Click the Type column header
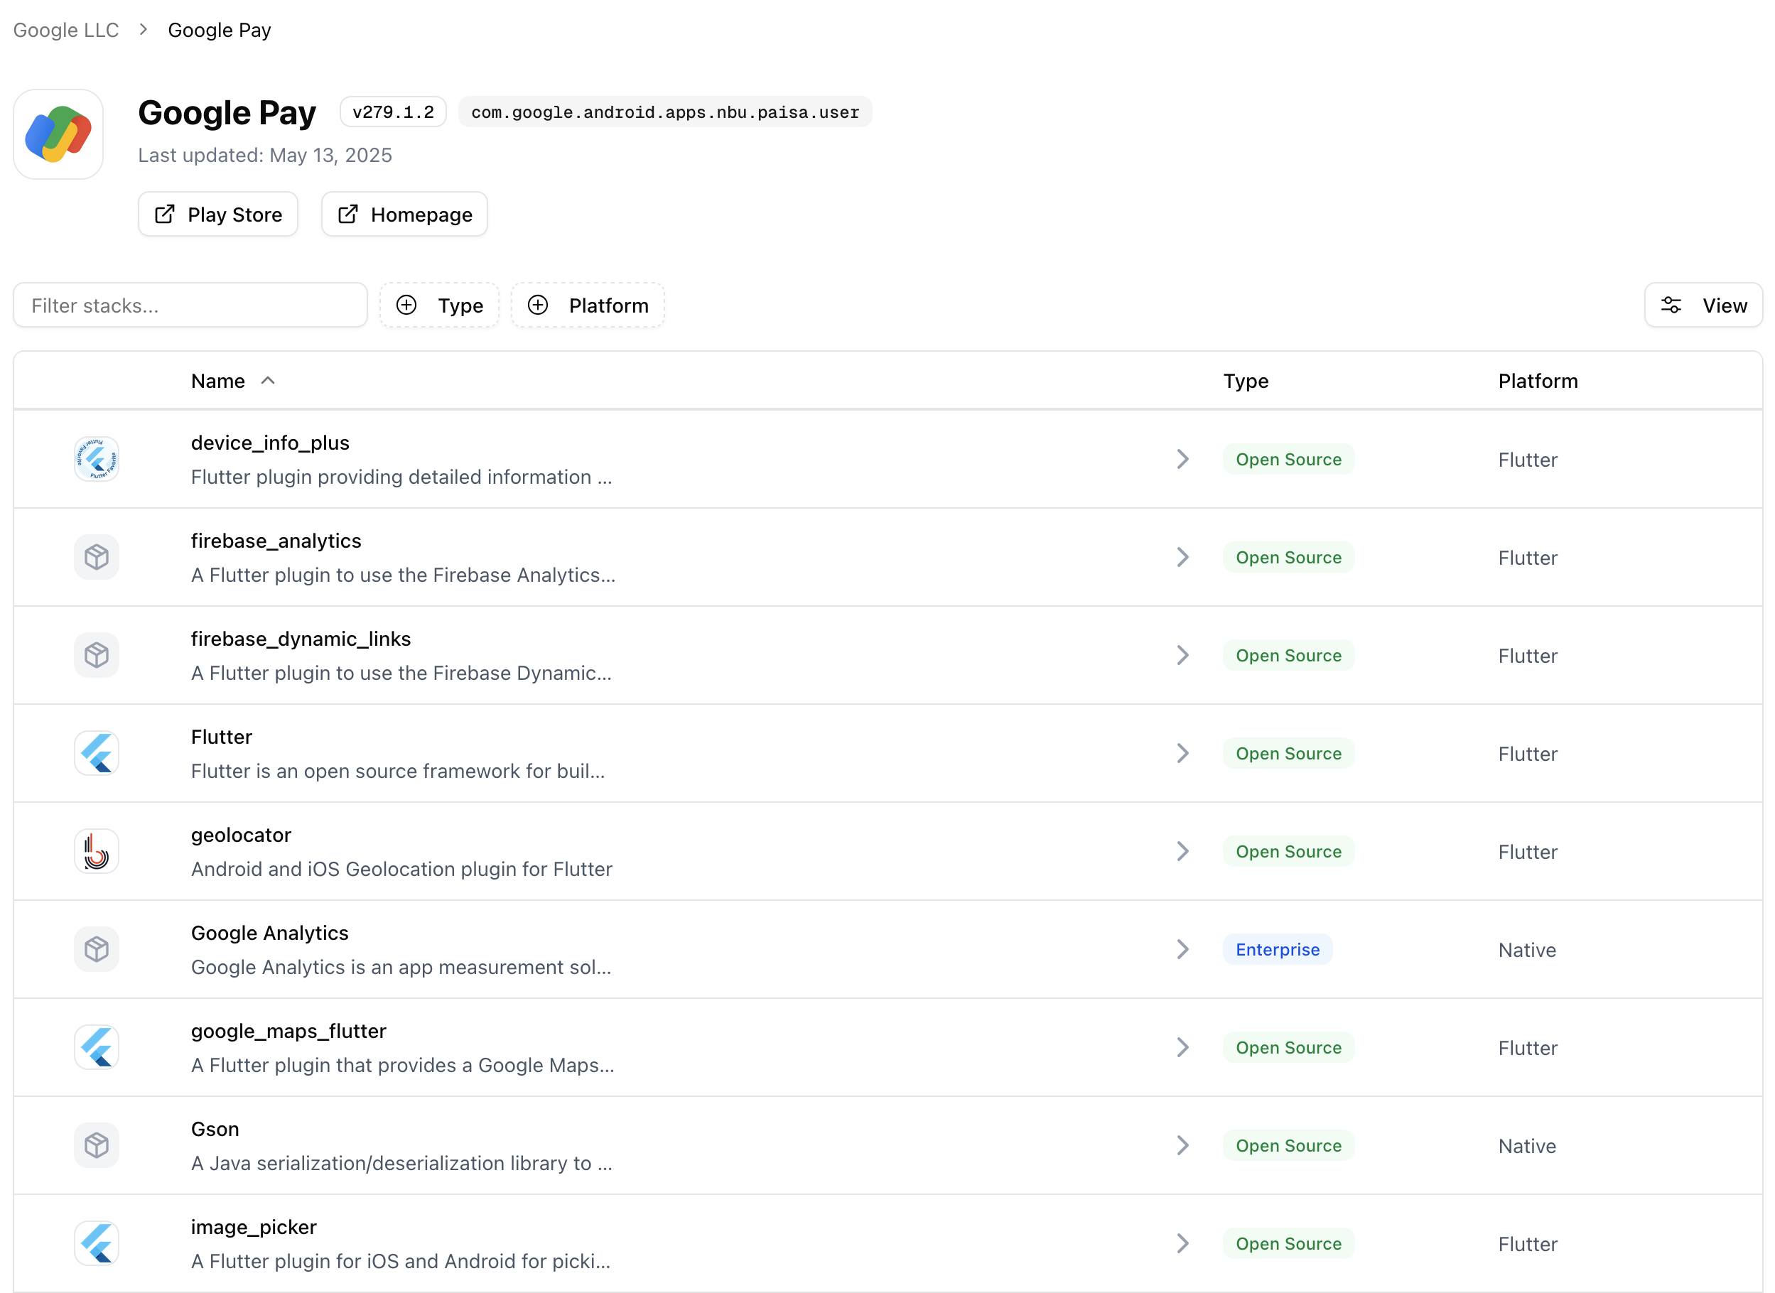1775x1293 pixels. 1246,380
